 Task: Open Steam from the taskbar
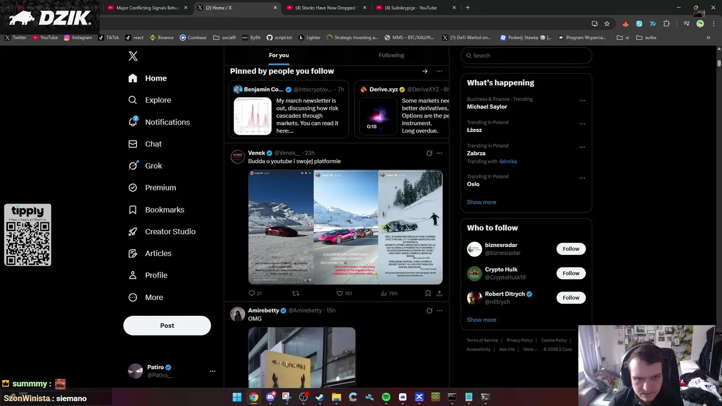pos(320,397)
